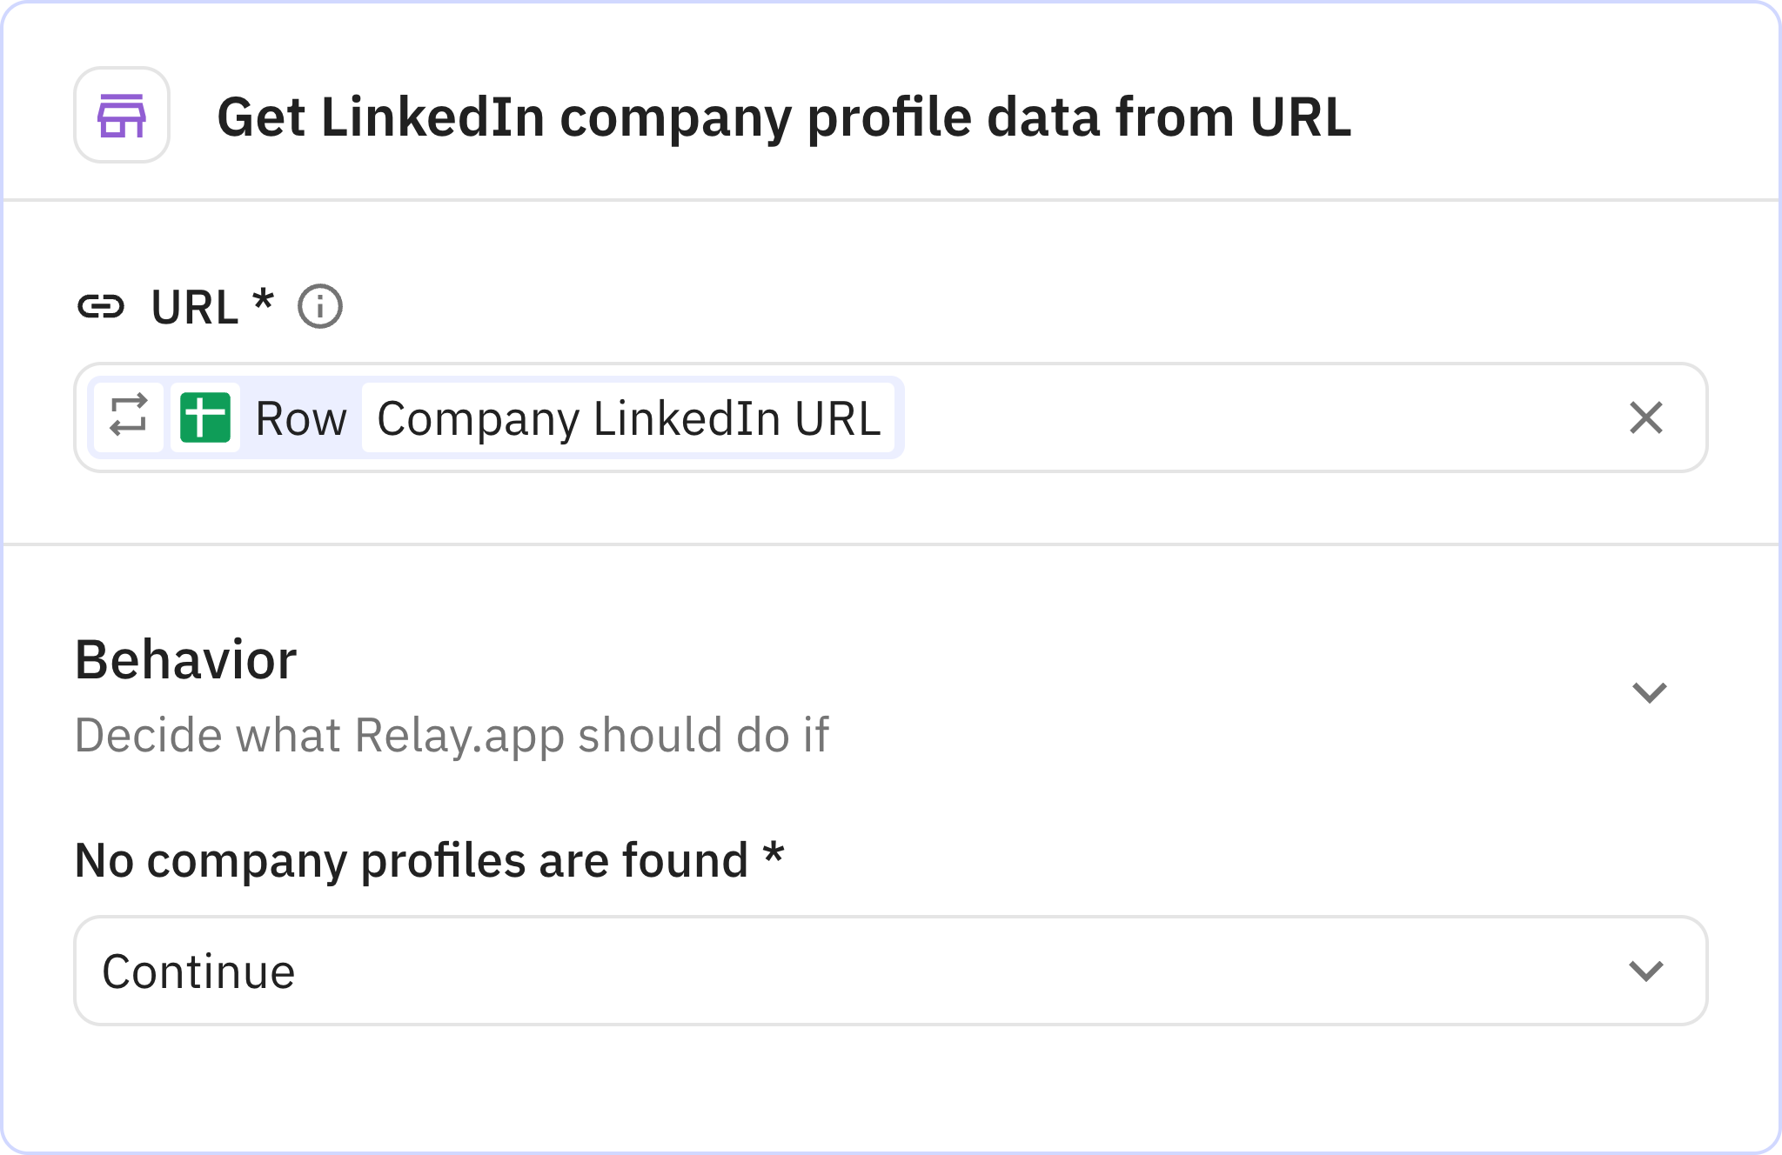Click the purple storefront step icon

coord(121,116)
